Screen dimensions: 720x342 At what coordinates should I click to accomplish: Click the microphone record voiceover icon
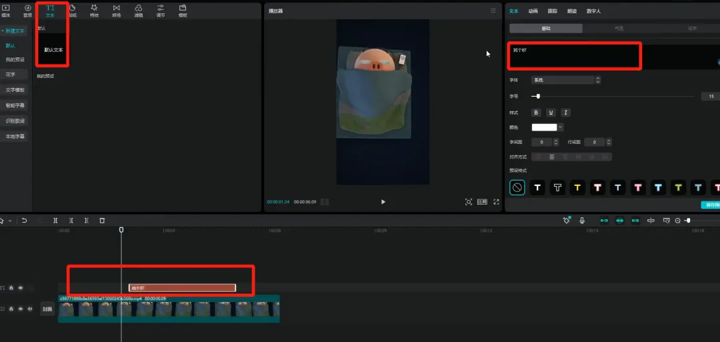point(582,221)
